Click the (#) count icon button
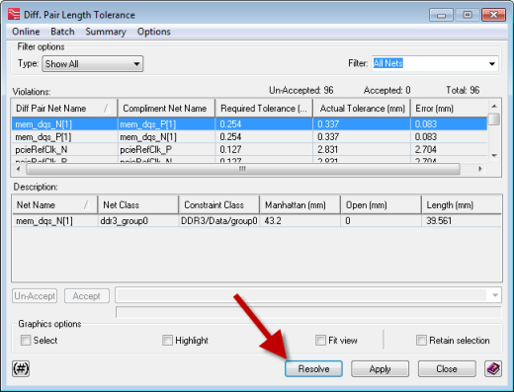The width and height of the screenshot is (514, 392). [21, 368]
